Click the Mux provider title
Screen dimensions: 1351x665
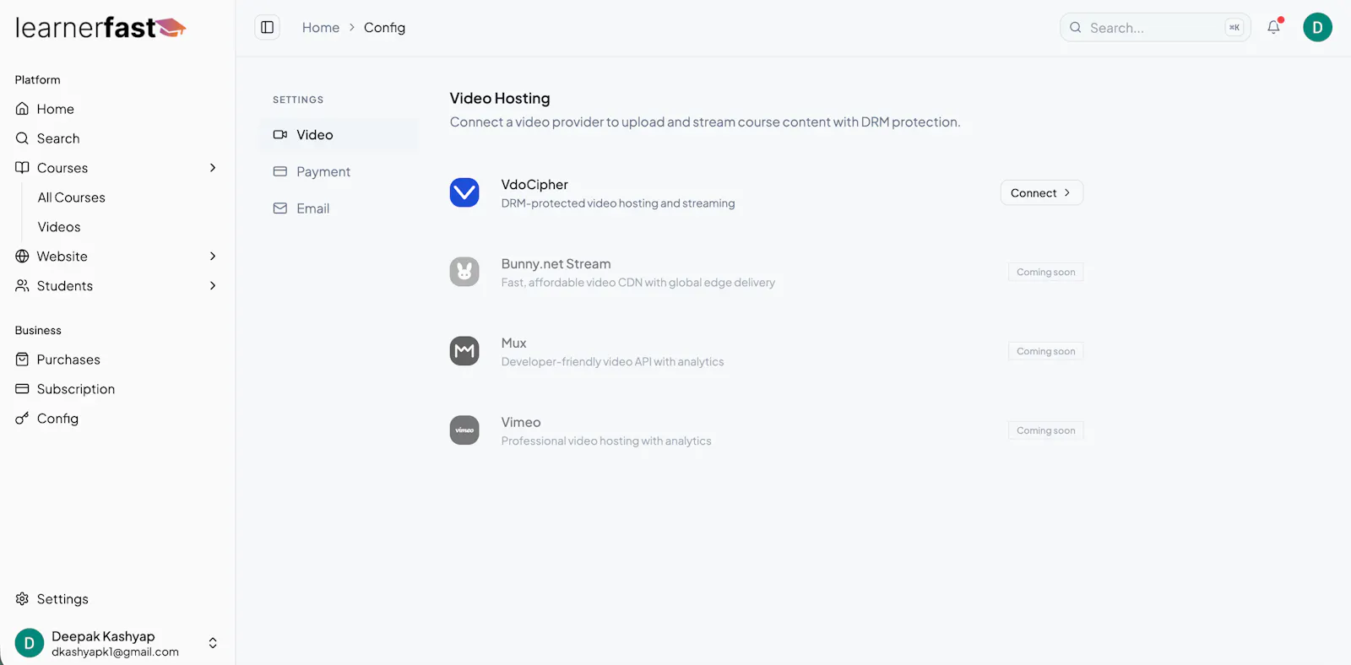click(x=513, y=343)
